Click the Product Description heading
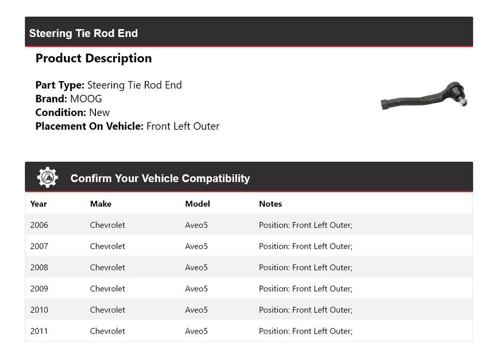Screen dimensions: 498x358 [x=93, y=58]
